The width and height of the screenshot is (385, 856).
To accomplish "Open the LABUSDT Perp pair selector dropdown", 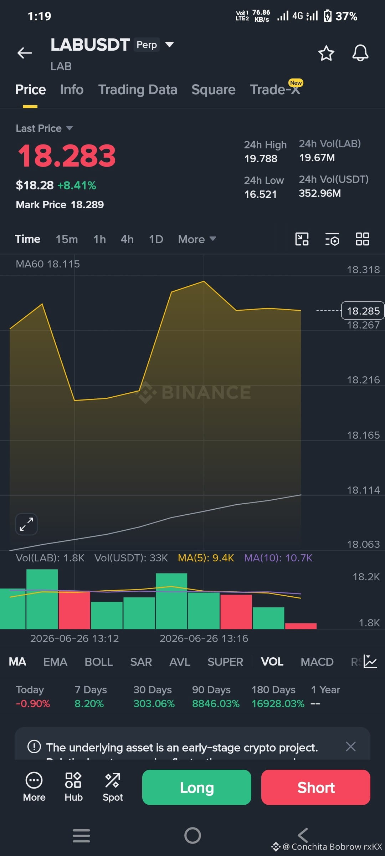I will click(170, 45).
